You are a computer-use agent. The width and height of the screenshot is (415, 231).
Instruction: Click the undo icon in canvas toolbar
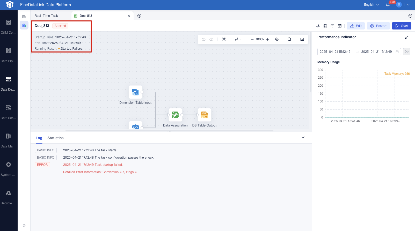204,39
